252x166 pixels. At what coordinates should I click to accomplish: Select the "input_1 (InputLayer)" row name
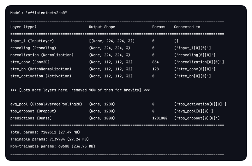coord(32,41)
